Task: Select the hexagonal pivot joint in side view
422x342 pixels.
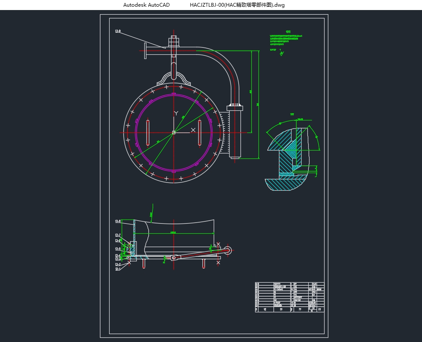Action: coord(173,258)
